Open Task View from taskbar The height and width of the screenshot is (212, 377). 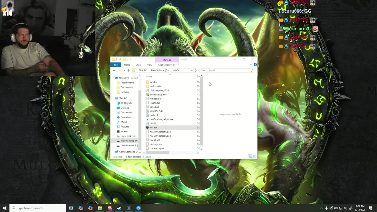point(71,208)
